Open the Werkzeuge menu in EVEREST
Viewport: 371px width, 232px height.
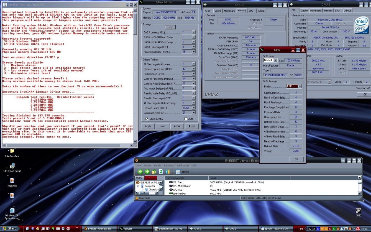click(x=183, y=165)
